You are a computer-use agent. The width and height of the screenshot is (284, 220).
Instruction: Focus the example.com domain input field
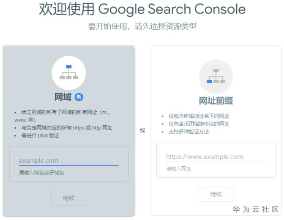pyautogui.click(x=68, y=161)
